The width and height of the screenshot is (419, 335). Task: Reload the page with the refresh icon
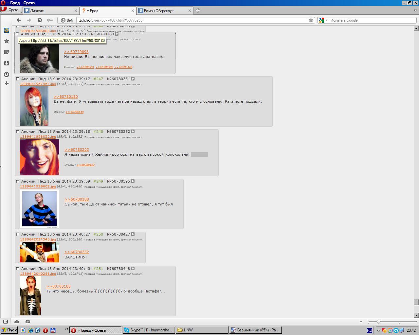[x=40, y=20]
